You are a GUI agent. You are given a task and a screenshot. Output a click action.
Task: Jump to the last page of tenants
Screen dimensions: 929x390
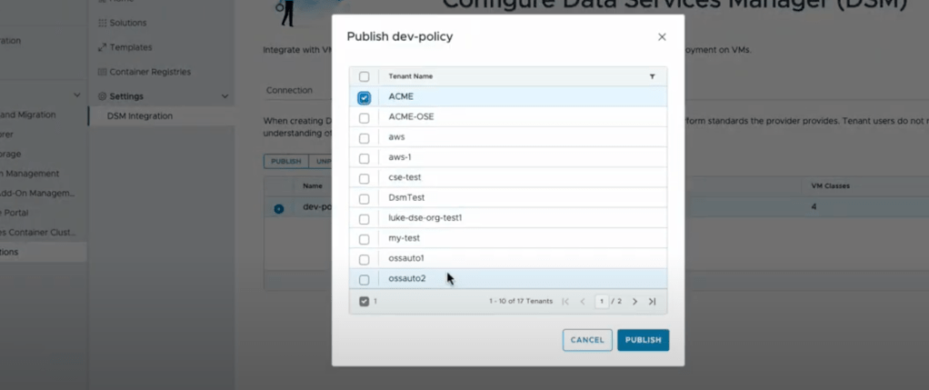[x=652, y=301]
